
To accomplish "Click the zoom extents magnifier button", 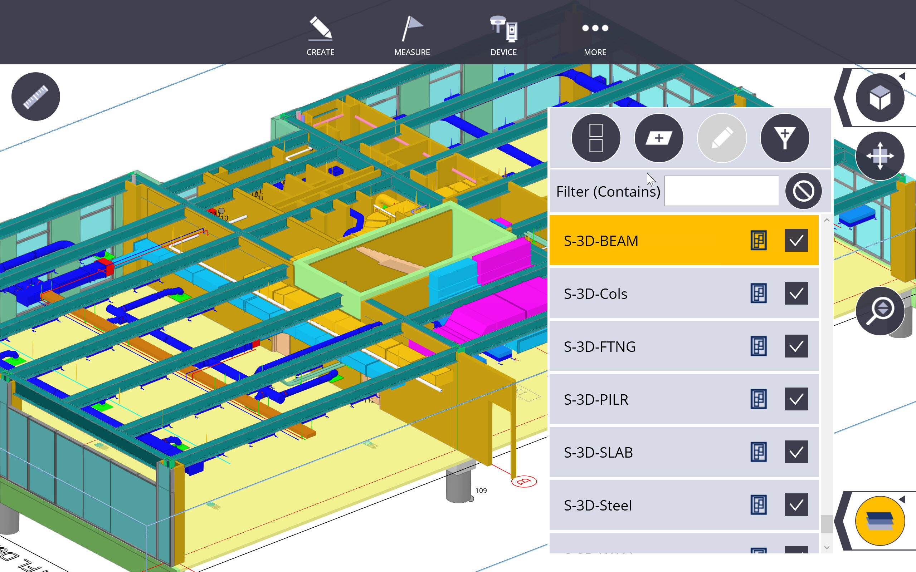I will [x=880, y=311].
